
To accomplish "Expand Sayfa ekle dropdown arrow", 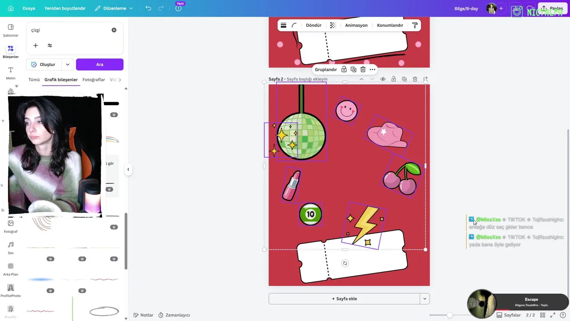I will 425,299.
